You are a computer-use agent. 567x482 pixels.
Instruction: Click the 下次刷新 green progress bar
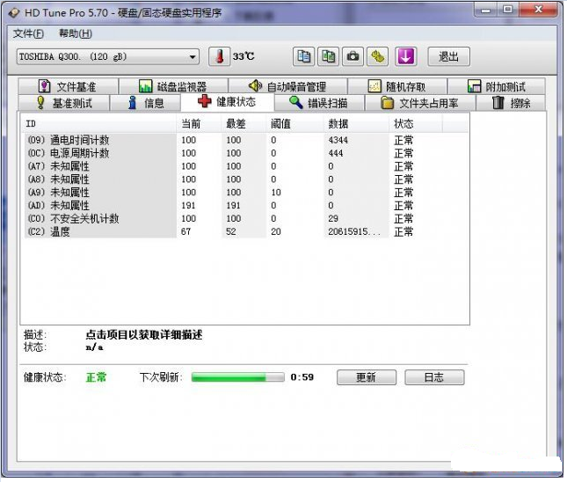238,377
